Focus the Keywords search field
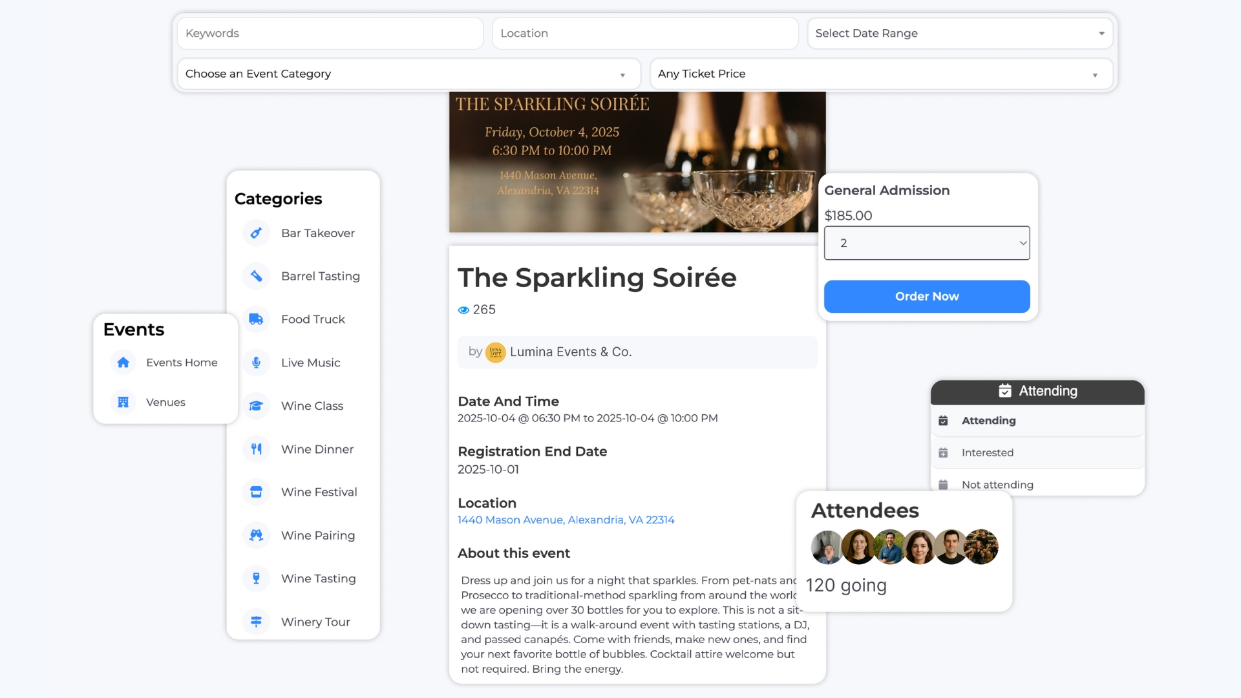The image size is (1241, 698). [x=330, y=34]
